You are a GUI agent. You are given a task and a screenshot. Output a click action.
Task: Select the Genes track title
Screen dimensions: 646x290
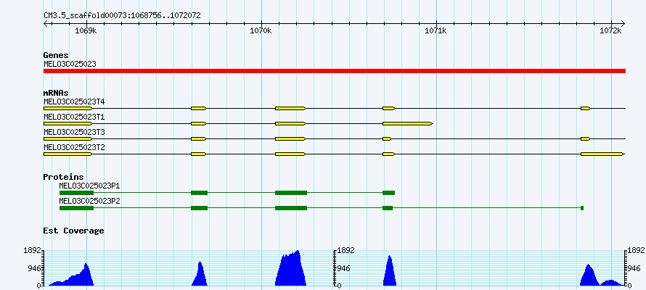point(56,55)
